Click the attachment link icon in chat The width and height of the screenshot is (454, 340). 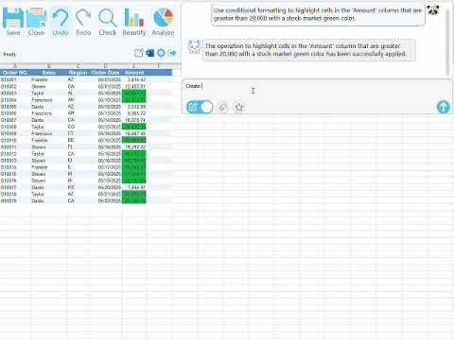click(x=222, y=108)
